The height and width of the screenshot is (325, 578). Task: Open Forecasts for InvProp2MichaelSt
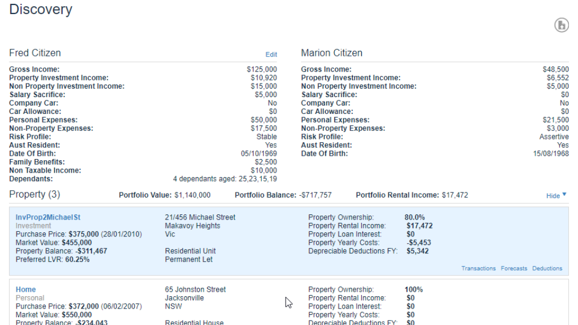pyautogui.click(x=514, y=268)
